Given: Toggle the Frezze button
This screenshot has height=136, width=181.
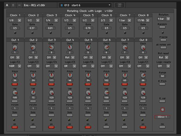Looking at the screenshot, I should 163,40.
